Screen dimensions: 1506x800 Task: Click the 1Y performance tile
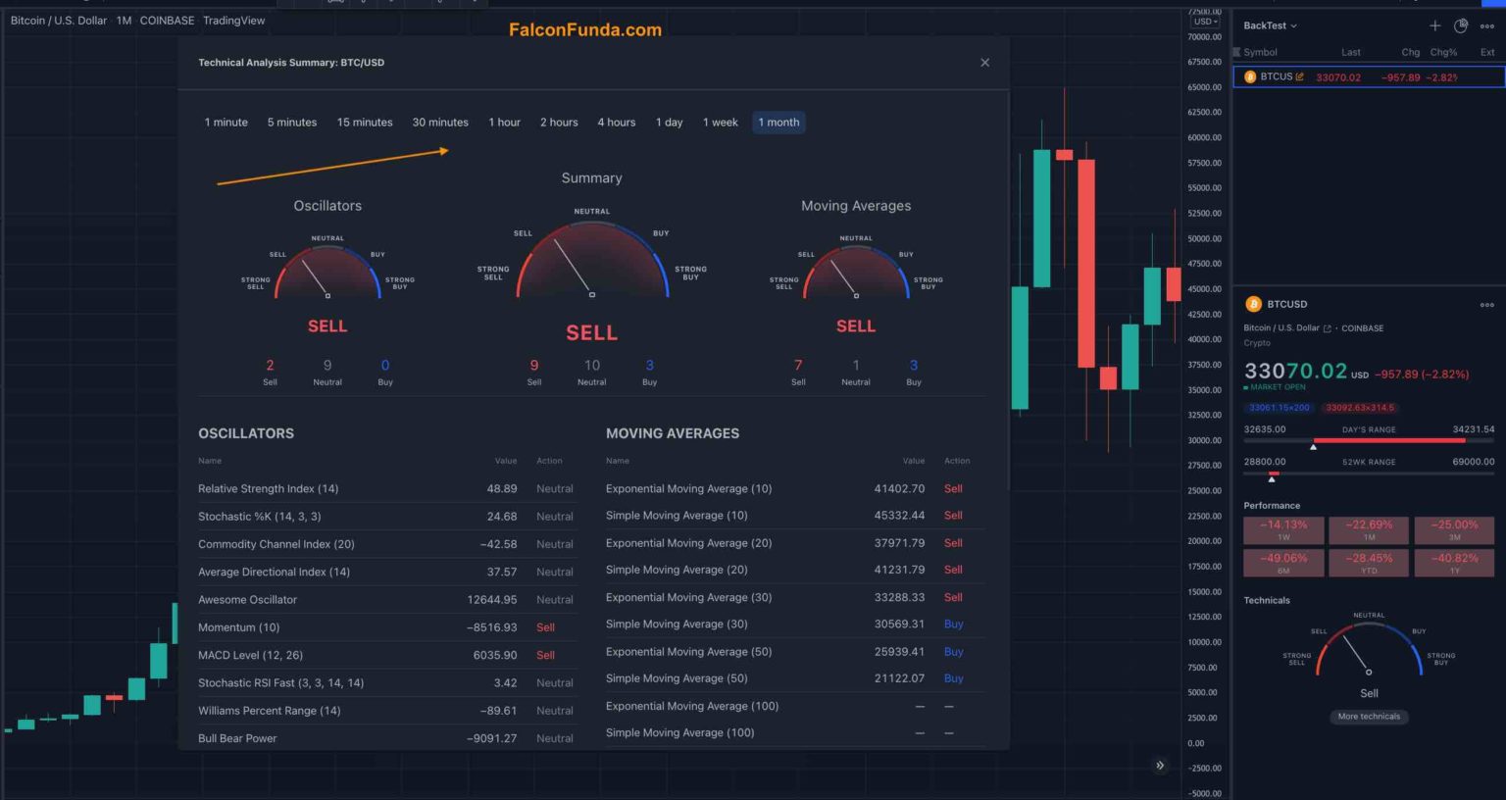(x=1455, y=564)
